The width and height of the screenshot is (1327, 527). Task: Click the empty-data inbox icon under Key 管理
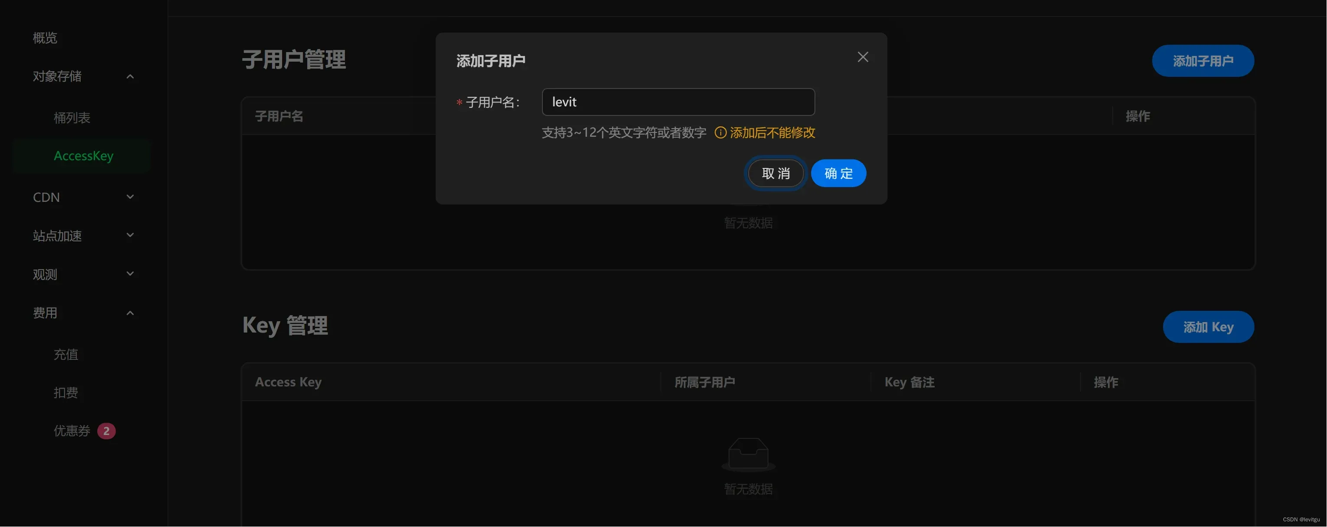(748, 455)
